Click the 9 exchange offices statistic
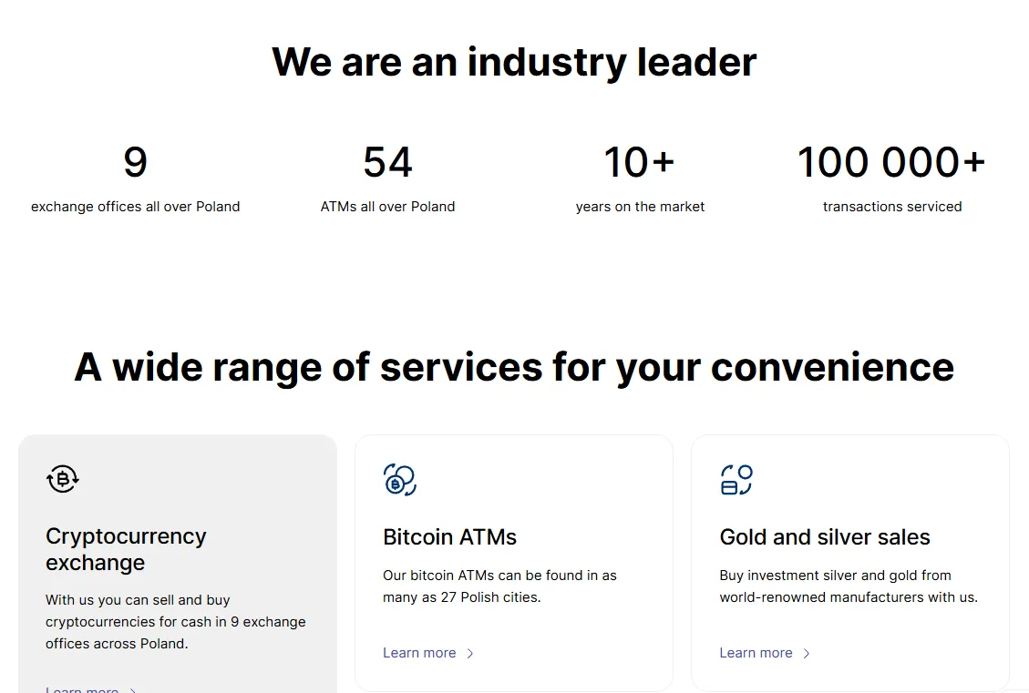Viewport: 1029px width, 693px height. (135, 162)
